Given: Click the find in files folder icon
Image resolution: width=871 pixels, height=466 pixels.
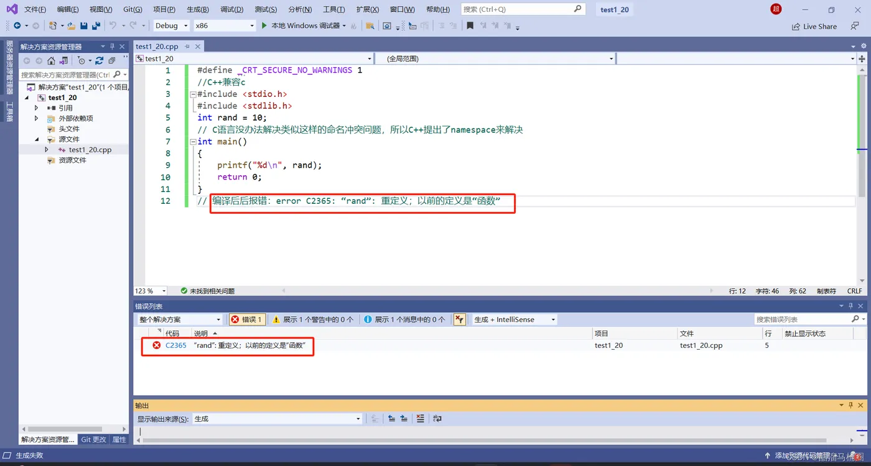Looking at the screenshot, I should click(x=370, y=25).
